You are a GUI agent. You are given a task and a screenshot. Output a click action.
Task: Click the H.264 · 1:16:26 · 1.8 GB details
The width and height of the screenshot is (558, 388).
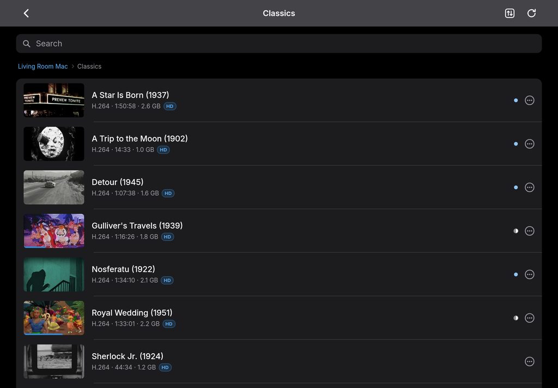coord(125,237)
